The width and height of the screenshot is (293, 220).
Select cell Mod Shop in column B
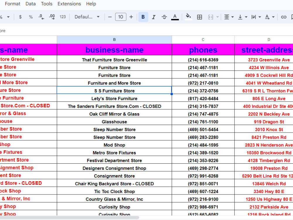tap(114, 145)
